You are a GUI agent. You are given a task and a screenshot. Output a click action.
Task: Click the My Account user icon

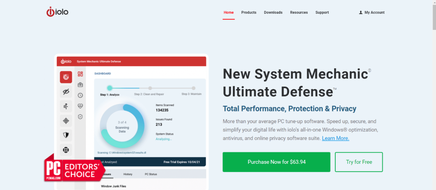coord(361,12)
